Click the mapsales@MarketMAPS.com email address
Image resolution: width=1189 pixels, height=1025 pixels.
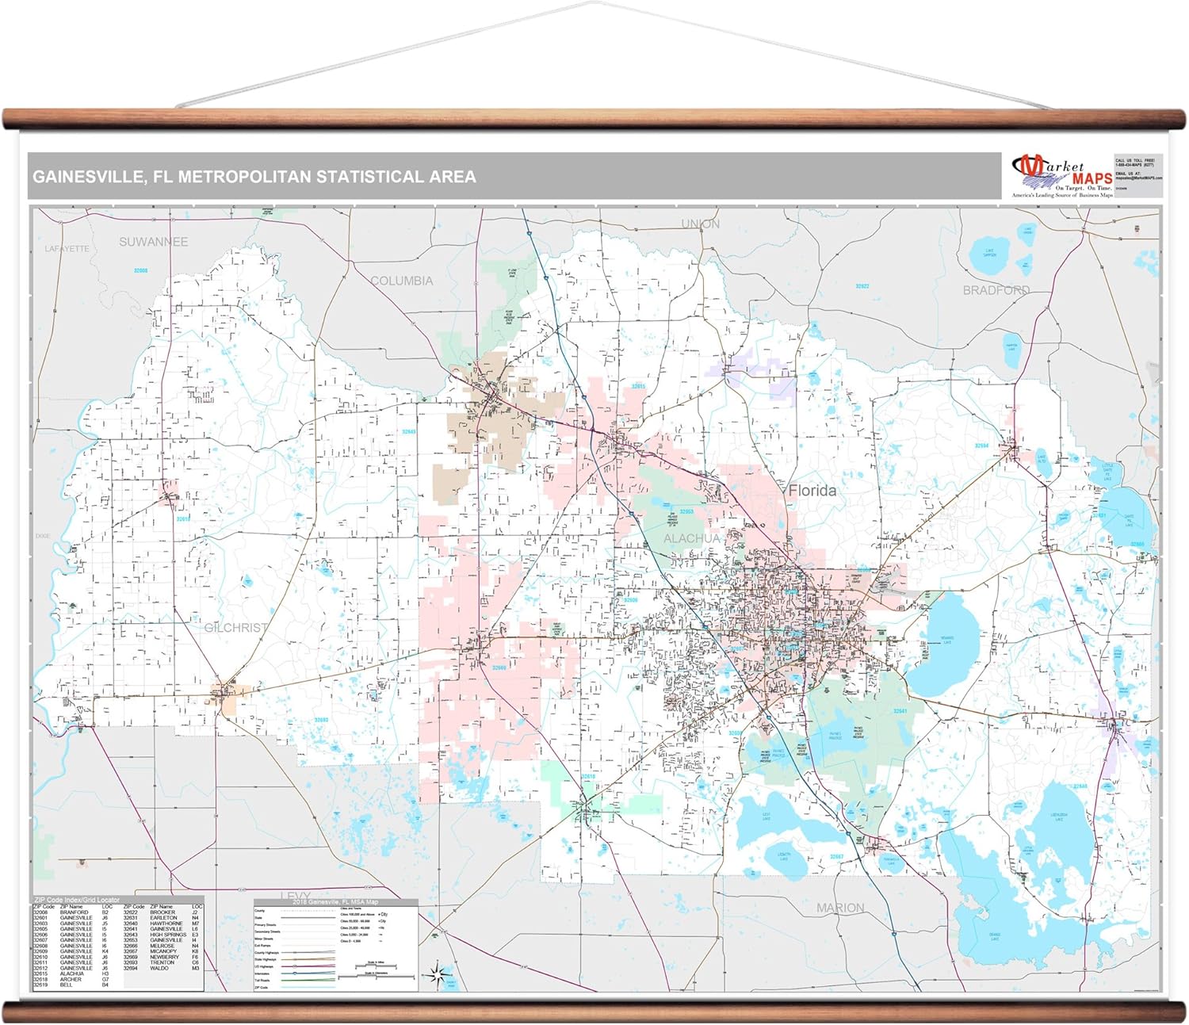click(x=1138, y=178)
